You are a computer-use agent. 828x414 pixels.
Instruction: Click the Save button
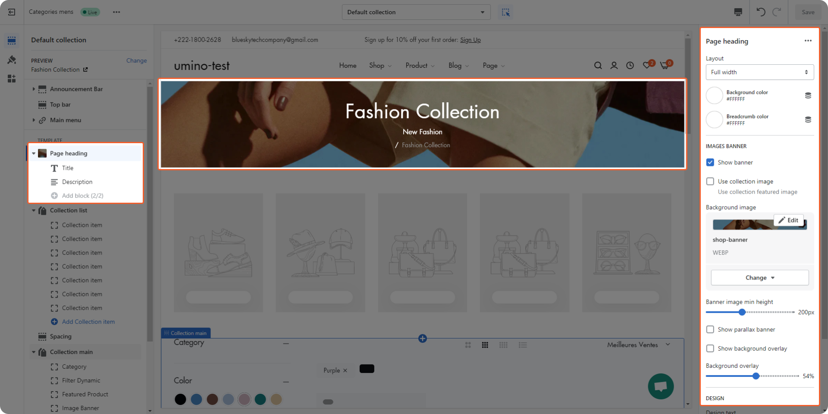[x=808, y=12]
